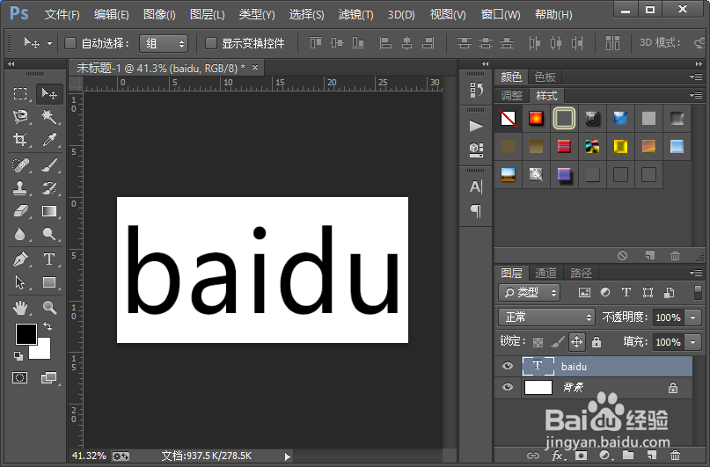710x467 pixels.
Task: Select the Dodge tool
Action: pyautogui.click(x=49, y=234)
